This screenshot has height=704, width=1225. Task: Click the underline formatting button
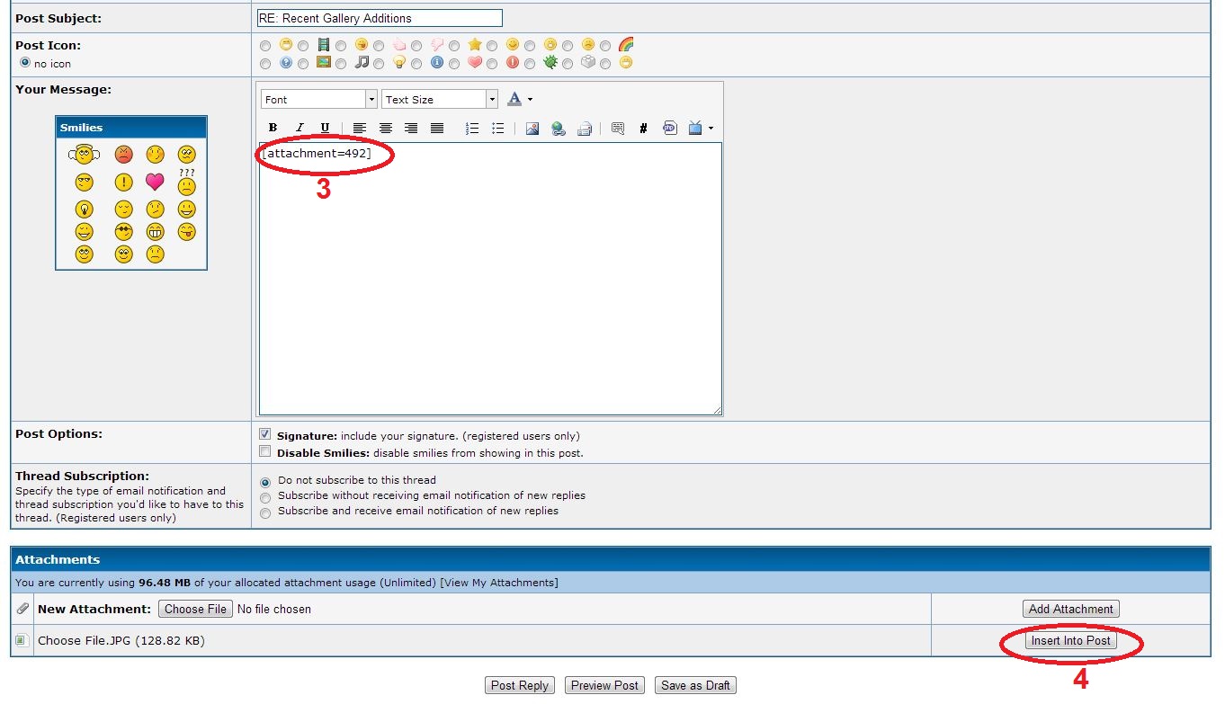click(325, 129)
